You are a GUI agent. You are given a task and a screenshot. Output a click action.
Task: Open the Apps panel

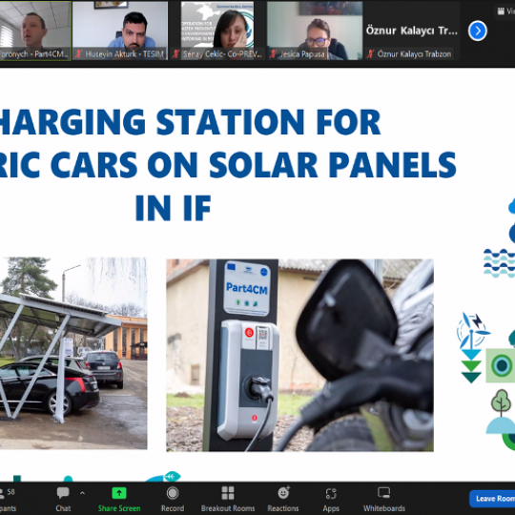[x=331, y=499]
